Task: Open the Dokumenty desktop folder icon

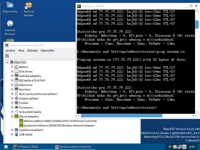Action: pos(10,5)
